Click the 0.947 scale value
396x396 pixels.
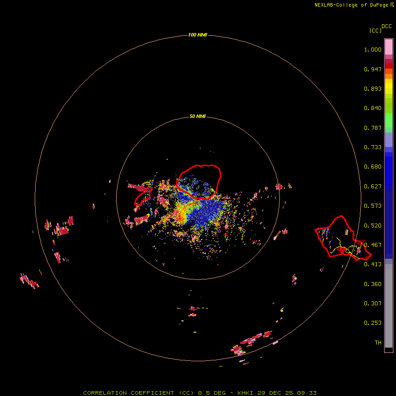point(373,69)
